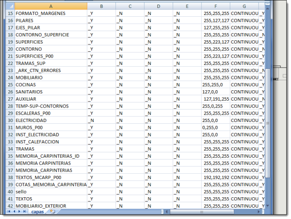Image resolution: width=291 pixels, height=219 pixels.
Task: Select row 23 header
Action: pos(10,70)
